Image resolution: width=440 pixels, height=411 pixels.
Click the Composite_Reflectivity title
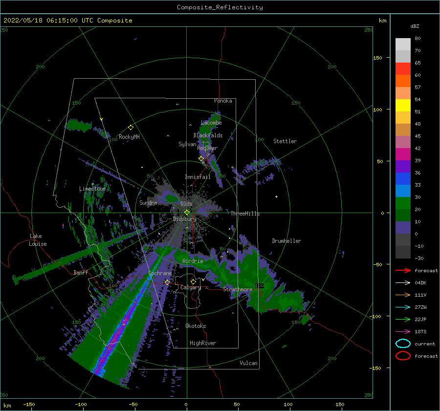point(220,7)
